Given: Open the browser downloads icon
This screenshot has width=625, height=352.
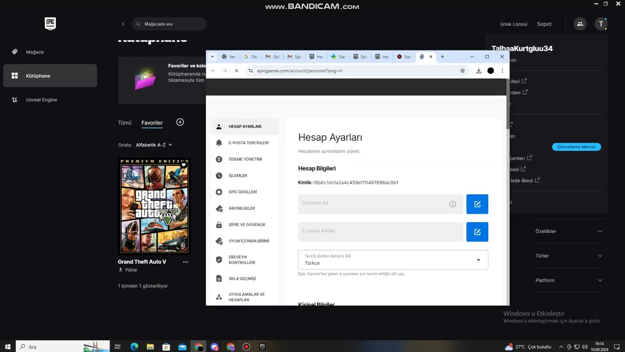Looking at the screenshot, I should (479, 71).
